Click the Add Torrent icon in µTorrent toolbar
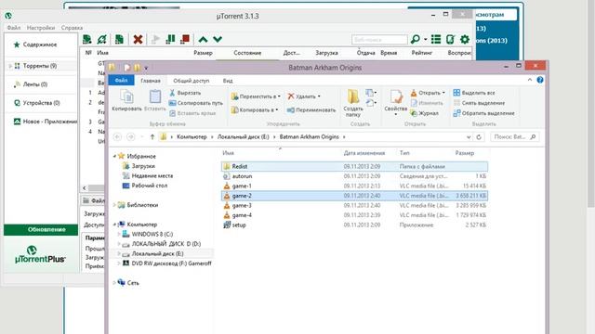The image size is (595, 334). 86,39
